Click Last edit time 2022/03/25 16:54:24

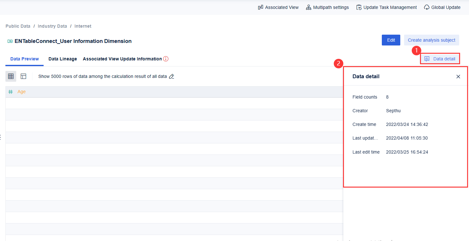pos(407,152)
